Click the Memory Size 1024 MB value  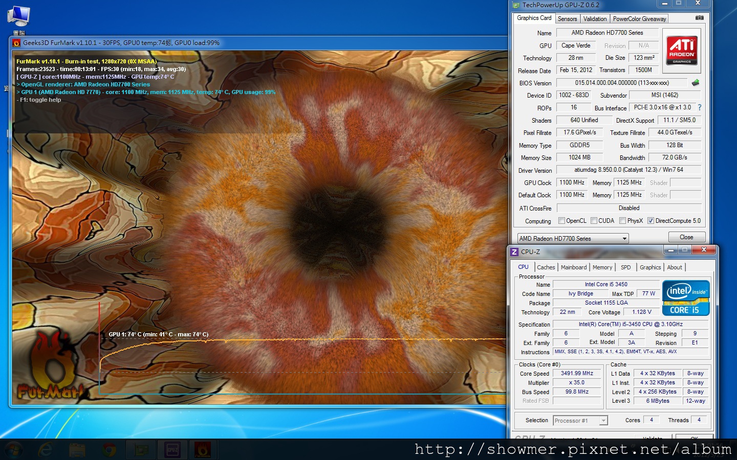pos(579,157)
